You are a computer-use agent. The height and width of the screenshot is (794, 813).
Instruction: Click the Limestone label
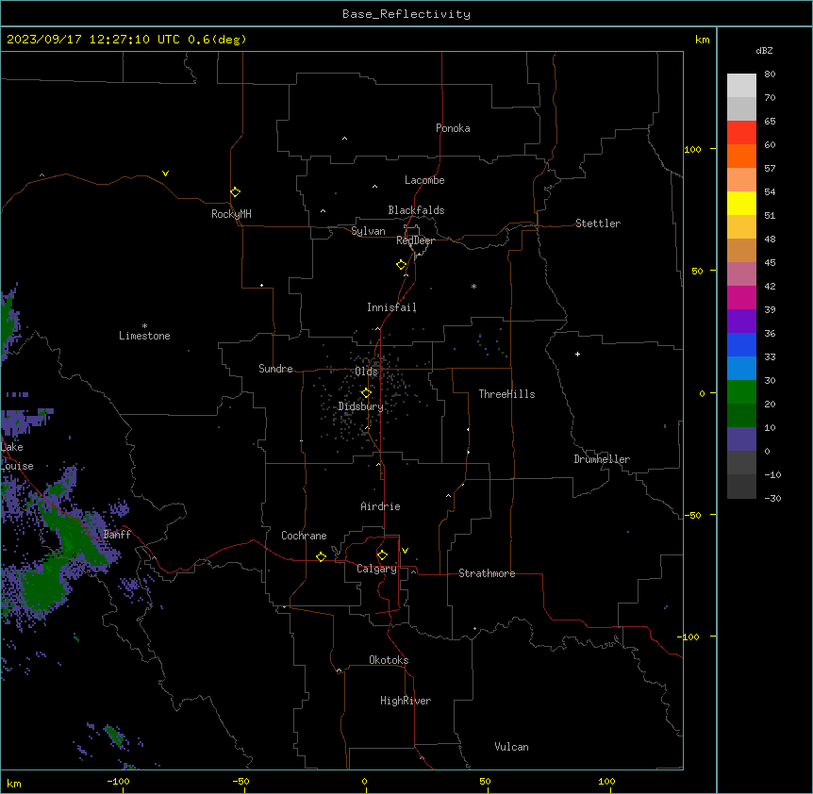click(144, 336)
